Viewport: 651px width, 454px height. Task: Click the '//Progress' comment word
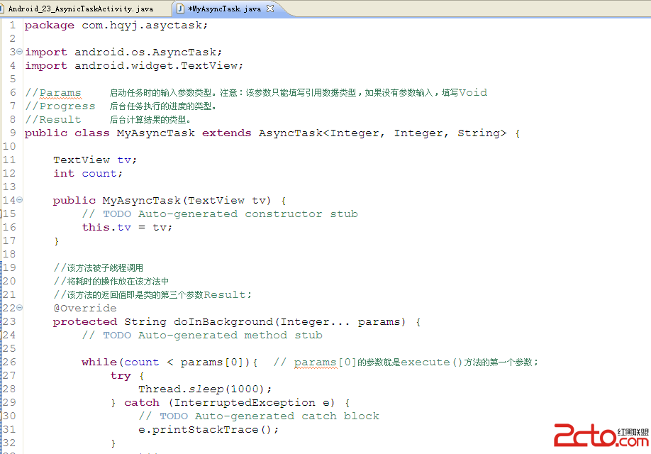[60, 106]
